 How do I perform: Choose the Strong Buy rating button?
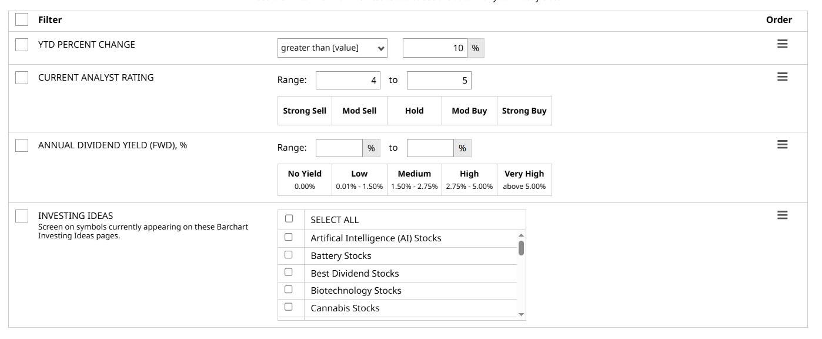pos(524,111)
